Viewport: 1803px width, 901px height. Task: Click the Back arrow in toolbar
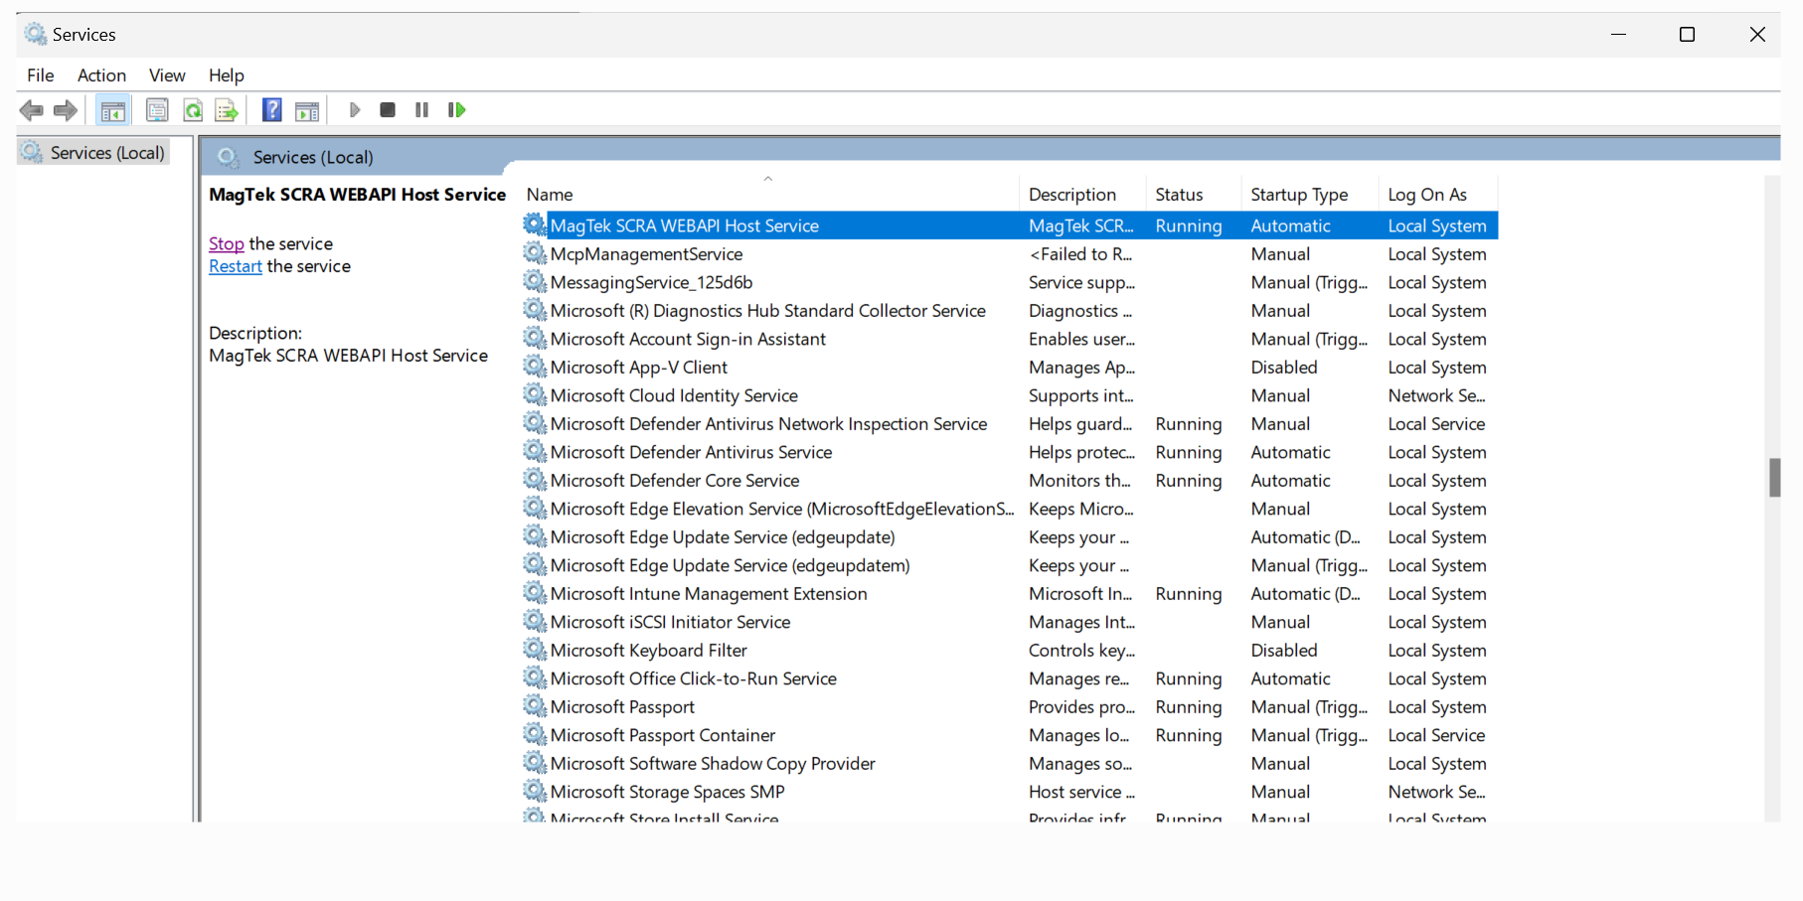point(31,110)
